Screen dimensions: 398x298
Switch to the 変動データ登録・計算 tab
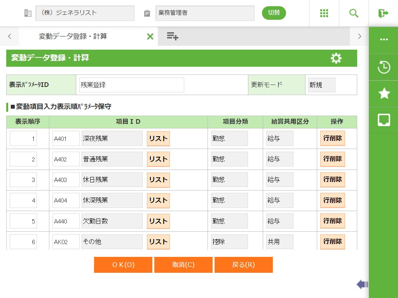73,36
